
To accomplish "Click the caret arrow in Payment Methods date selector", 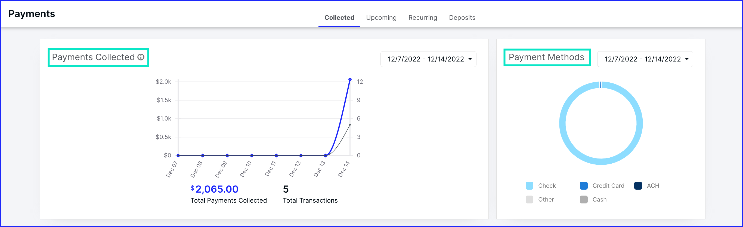I will [x=687, y=59].
